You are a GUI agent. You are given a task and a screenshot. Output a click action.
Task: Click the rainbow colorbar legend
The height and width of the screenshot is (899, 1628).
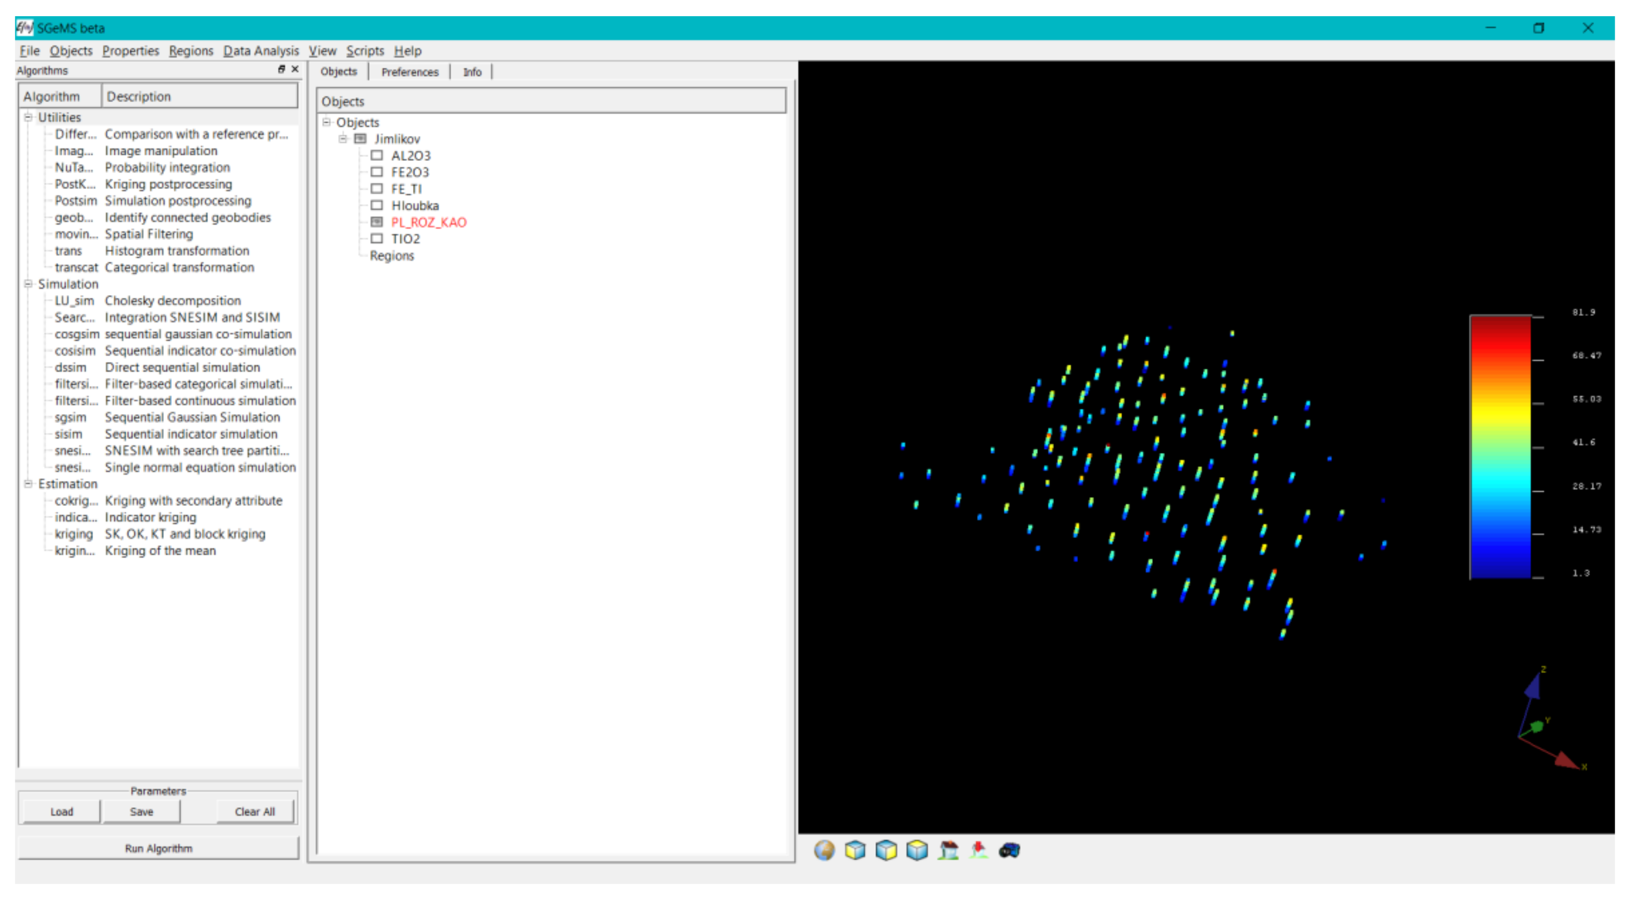point(1500,447)
